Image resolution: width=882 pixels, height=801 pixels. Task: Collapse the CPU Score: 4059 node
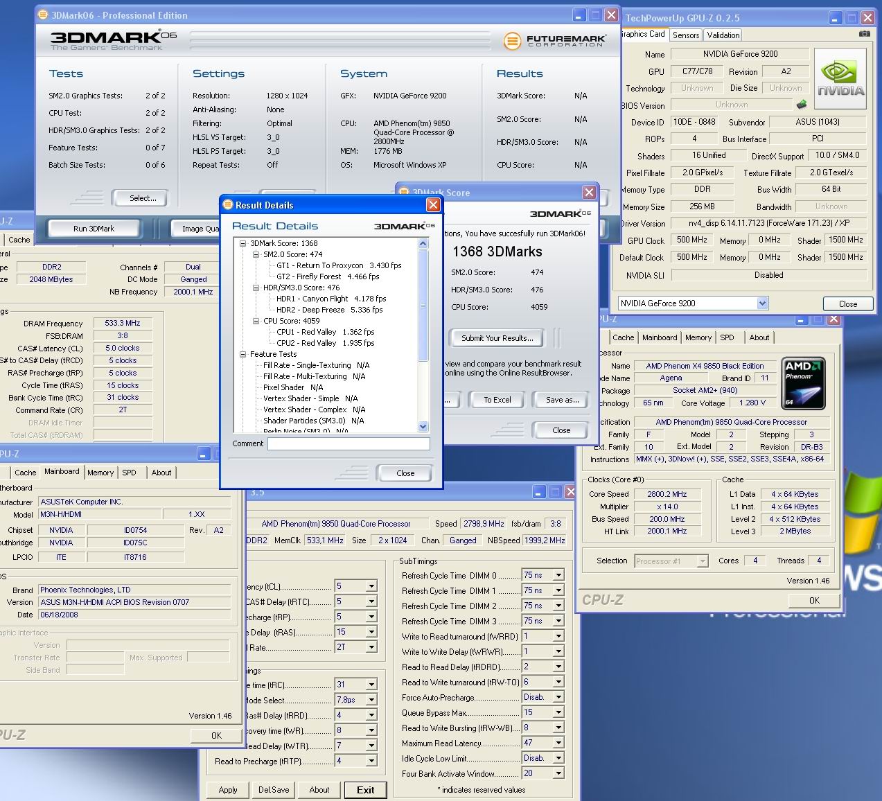click(x=256, y=321)
